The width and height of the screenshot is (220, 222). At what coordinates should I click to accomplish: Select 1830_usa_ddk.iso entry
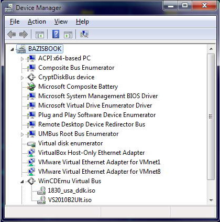pyautogui.click(x=72, y=191)
